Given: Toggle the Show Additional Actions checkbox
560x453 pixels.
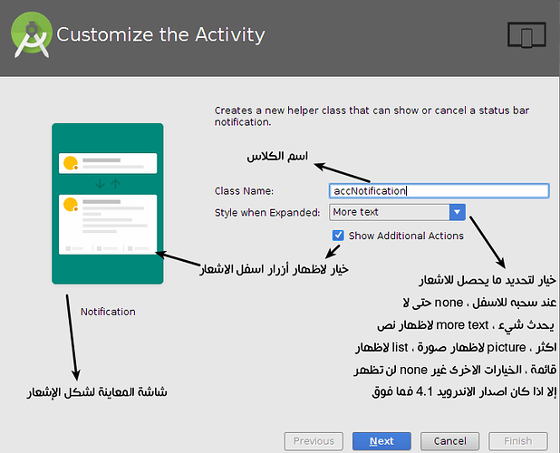Looking at the screenshot, I should point(338,236).
